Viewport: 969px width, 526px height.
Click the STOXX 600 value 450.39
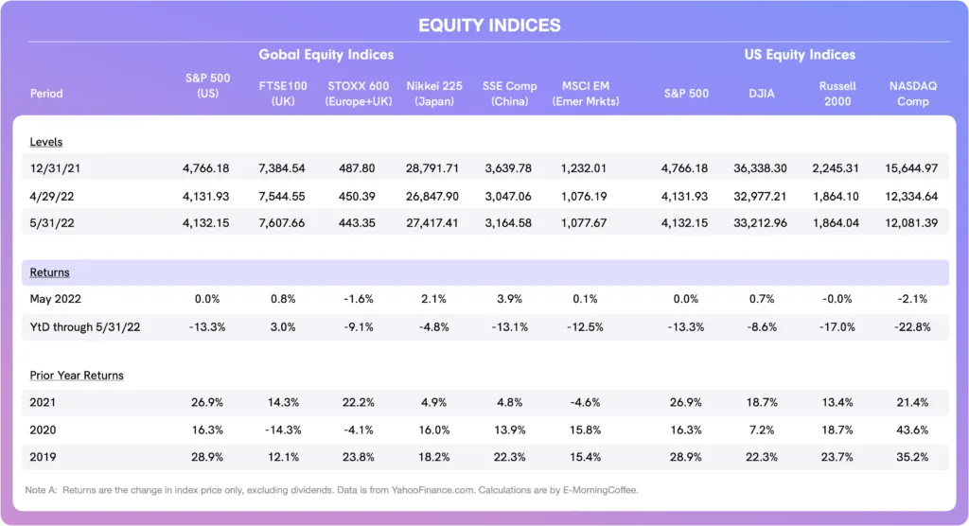(357, 197)
